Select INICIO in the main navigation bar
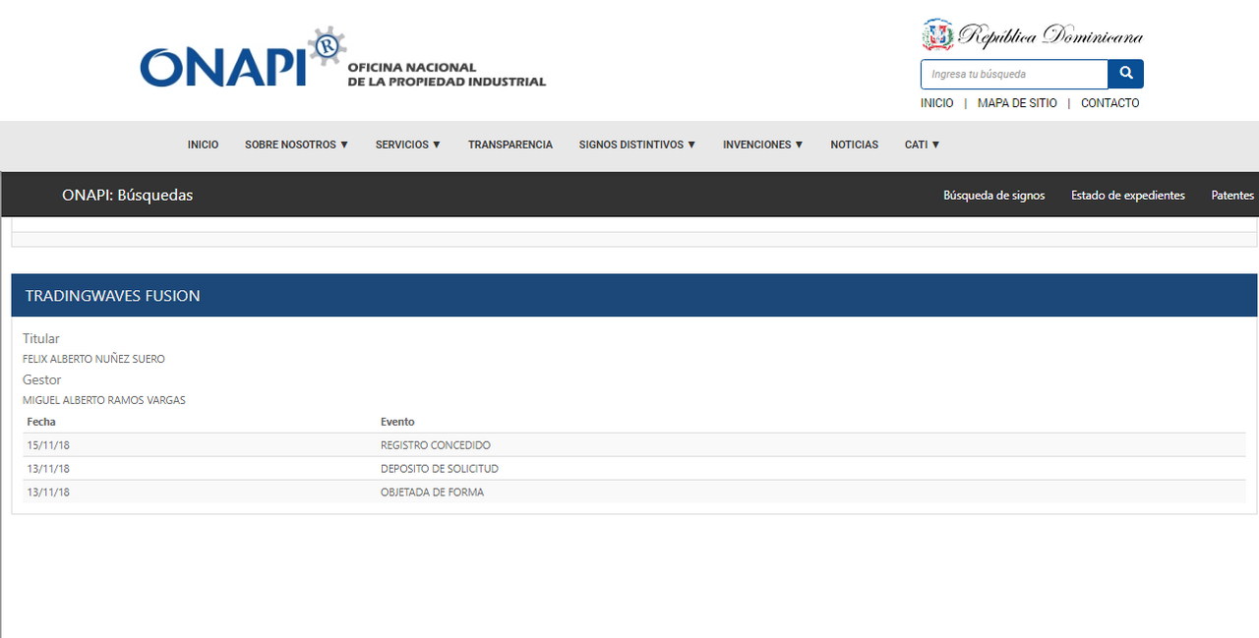Image resolution: width=1259 pixels, height=638 pixels. 204,145
